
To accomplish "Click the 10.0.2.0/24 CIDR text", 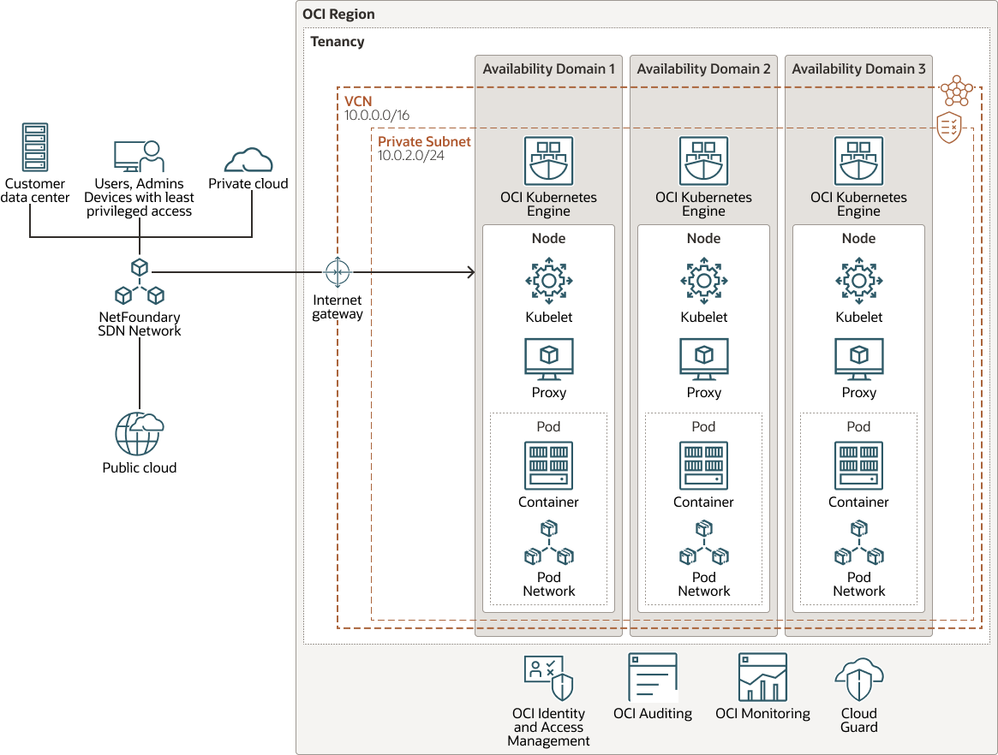I will point(410,155).
